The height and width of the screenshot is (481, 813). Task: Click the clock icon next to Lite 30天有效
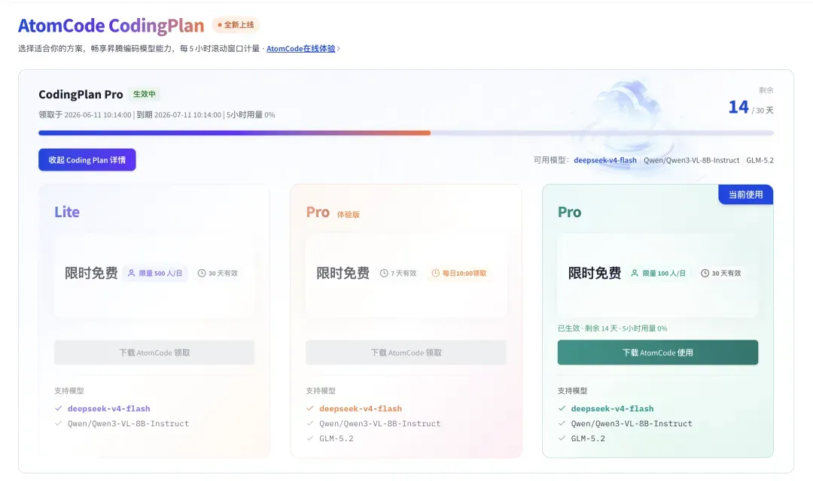coord(202,273)
